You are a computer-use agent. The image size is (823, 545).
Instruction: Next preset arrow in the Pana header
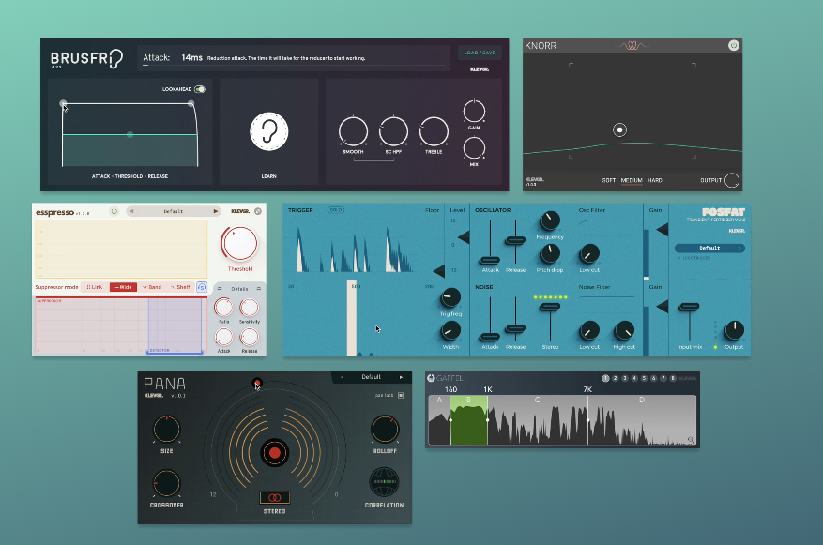pyautogui.click(x=402, y=377)
